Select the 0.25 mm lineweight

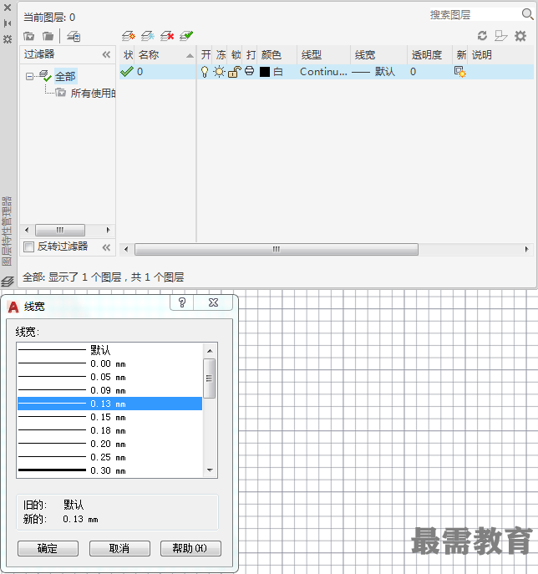(109, 457)
